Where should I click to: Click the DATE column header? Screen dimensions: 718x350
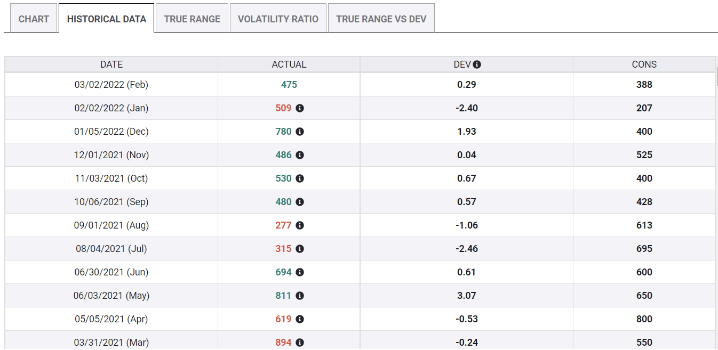(x=111, y=64)
